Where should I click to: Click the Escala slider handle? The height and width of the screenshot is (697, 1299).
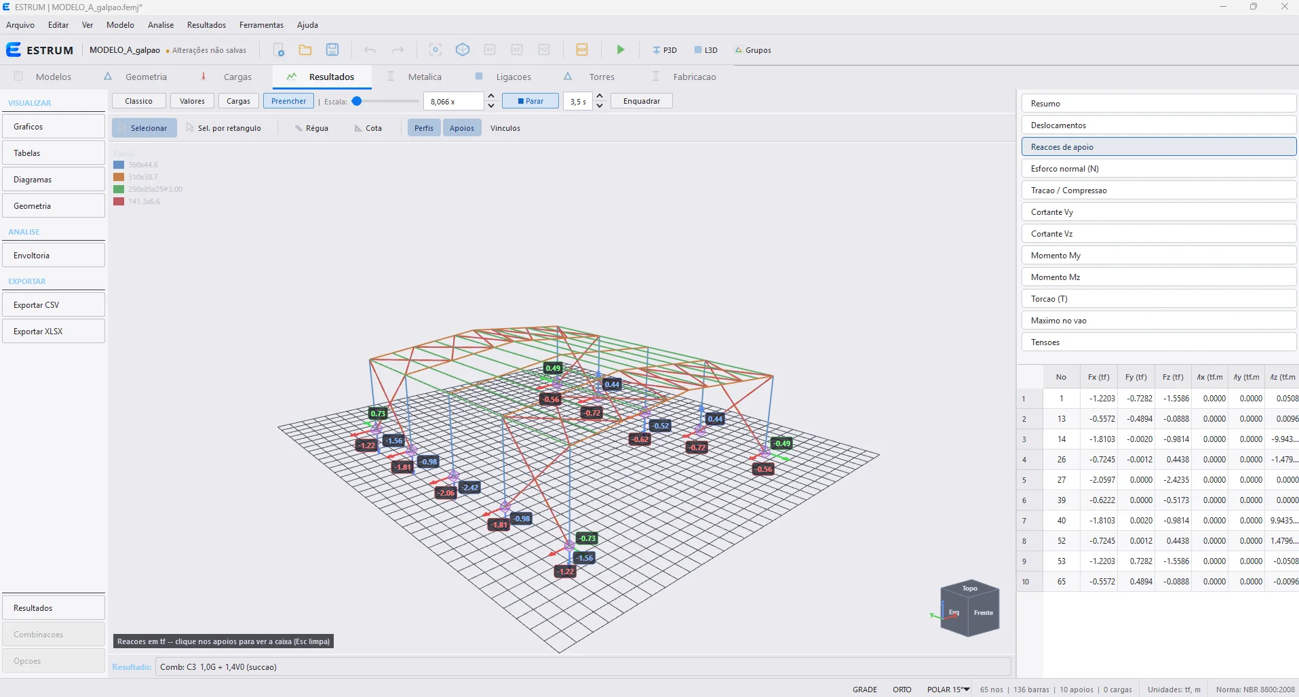[x=357, y=101]
